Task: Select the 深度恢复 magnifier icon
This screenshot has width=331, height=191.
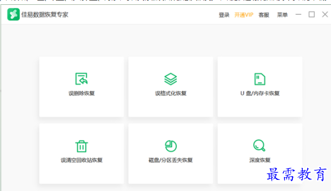Action: coord(259,145)
